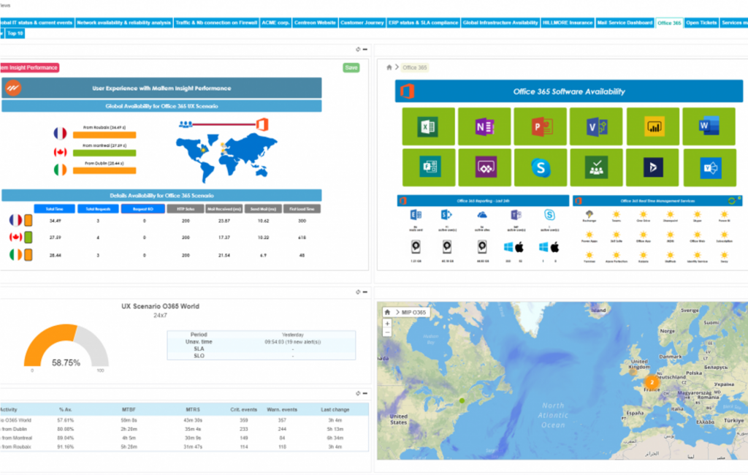Image resolution: width=748 pixels, height=475 pixels.
Task: Click the Skype active users reporting icon
Action: pos(549,216)
